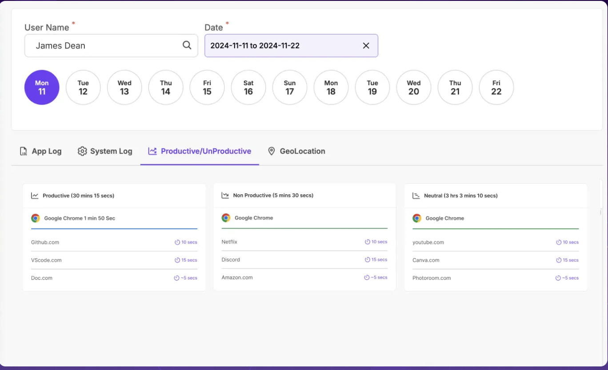The width and height of the screenshot is (608, 370).
Task: Select day Sun 17
Action: pos(290,87)
